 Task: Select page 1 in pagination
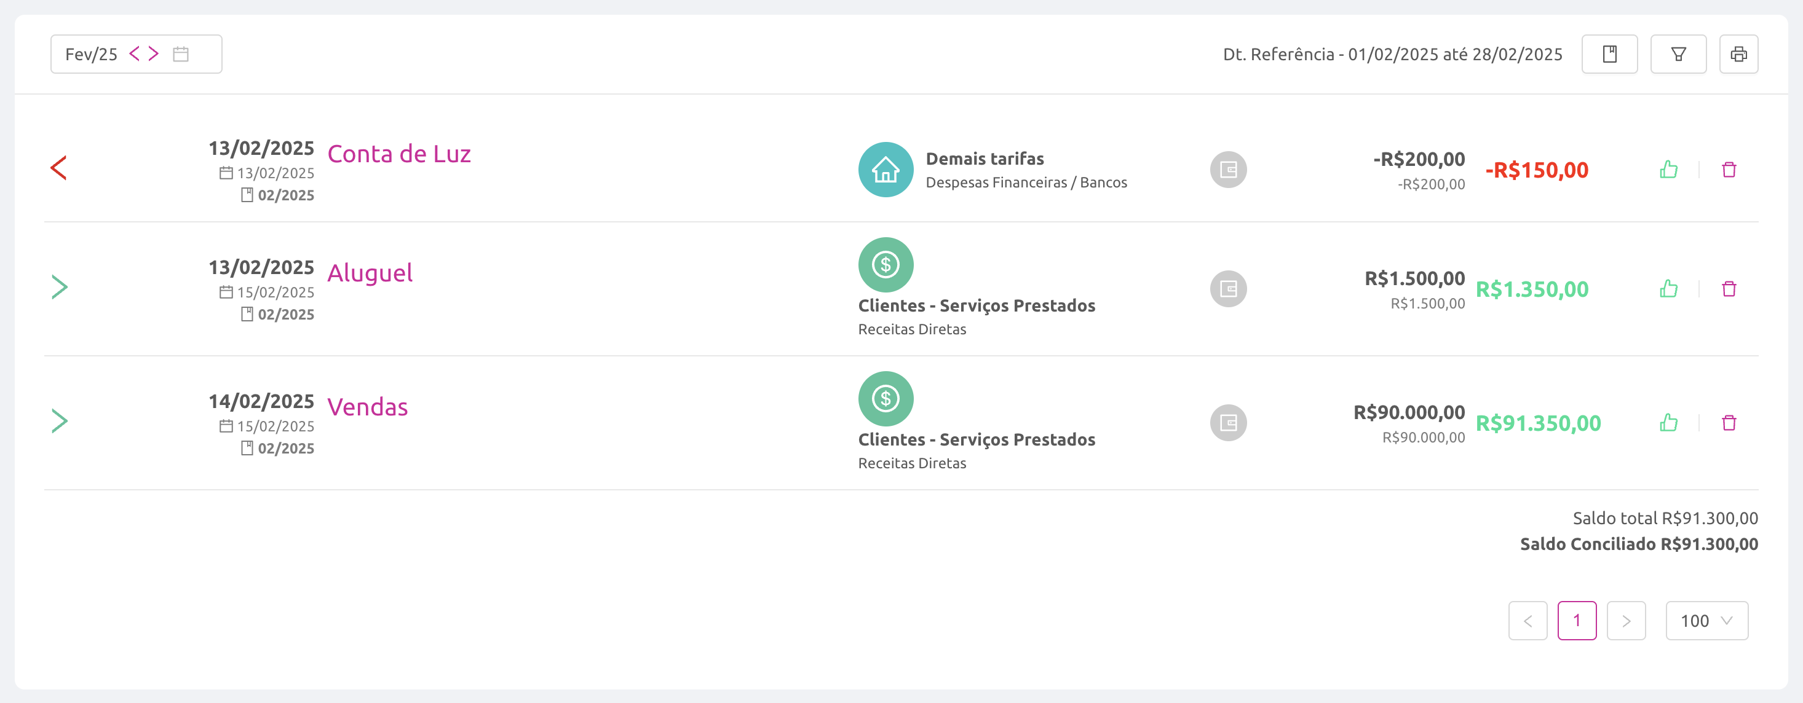click(x=1576, y=621)
